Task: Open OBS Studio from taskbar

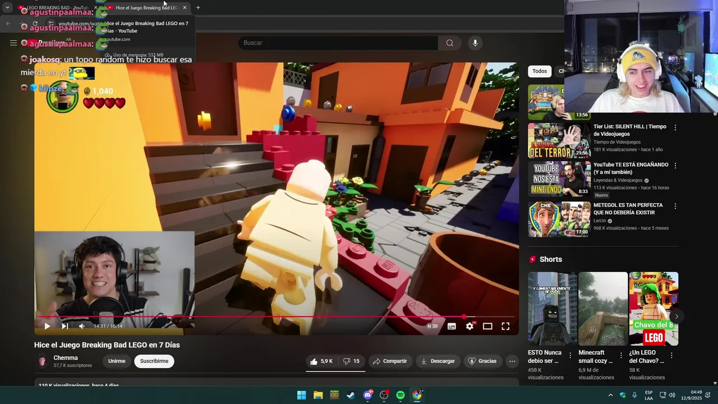Action: pos(384,395)
